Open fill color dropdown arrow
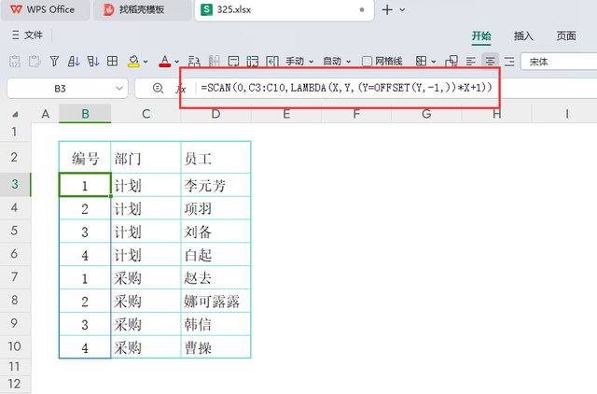 (146, 62)
